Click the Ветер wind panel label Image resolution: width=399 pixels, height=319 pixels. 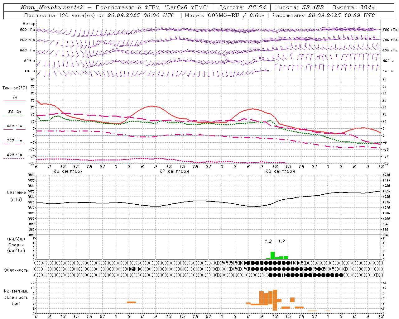(29, 24)
